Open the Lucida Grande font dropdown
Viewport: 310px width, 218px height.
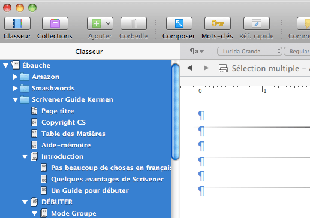(249, 52)
